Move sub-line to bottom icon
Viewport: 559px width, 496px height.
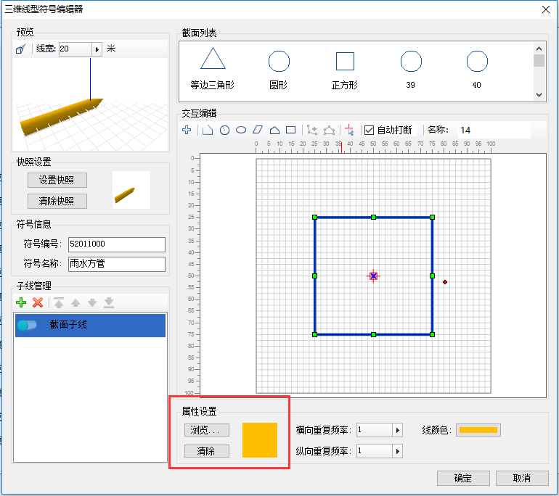(x=109, y=302)
